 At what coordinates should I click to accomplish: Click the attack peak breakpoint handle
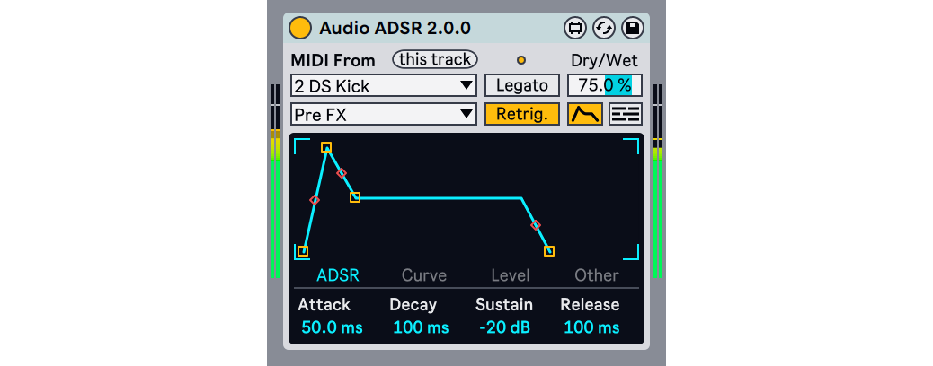326,147
